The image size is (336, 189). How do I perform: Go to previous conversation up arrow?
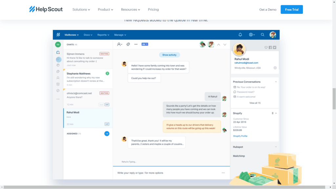[x=219, y=45]
